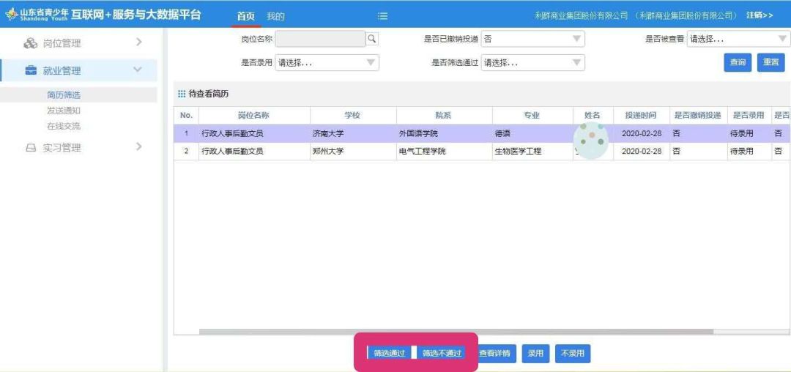Switch to the 首页 tab

pyautogui.click(x=245, y=16)
